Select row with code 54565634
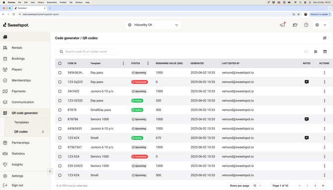Screen dimensions: 333x190 (x=60, y=73)
